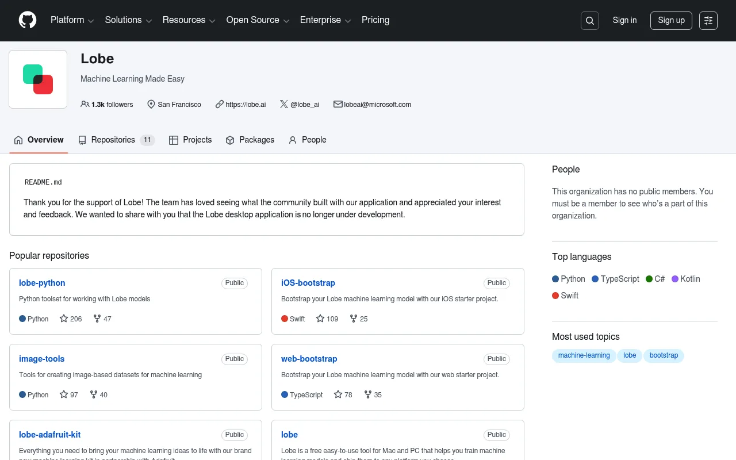Screen dimensions: 736x460
Task: Click the 35 forks count on web-bootstrap
Action: [x=378, y=394]
